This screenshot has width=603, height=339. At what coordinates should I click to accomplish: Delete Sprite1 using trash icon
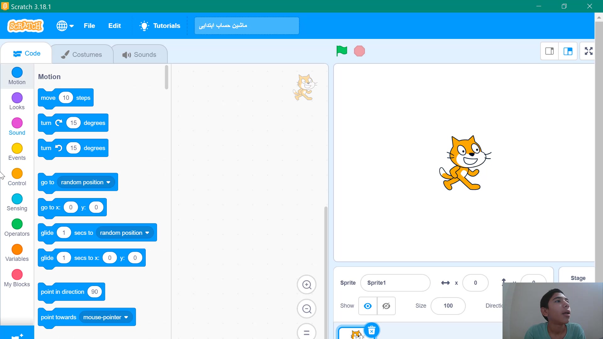point(372,330)
